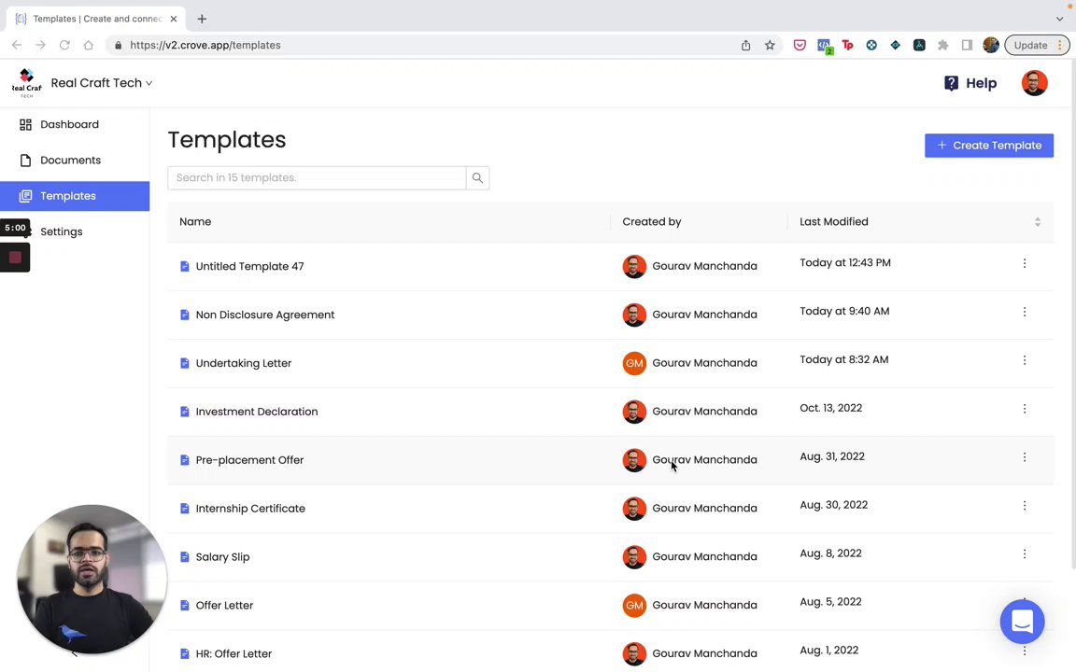Click the search magnifier icon button

477,177
